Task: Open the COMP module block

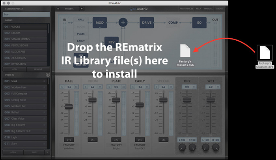Action: pos(173,23)
